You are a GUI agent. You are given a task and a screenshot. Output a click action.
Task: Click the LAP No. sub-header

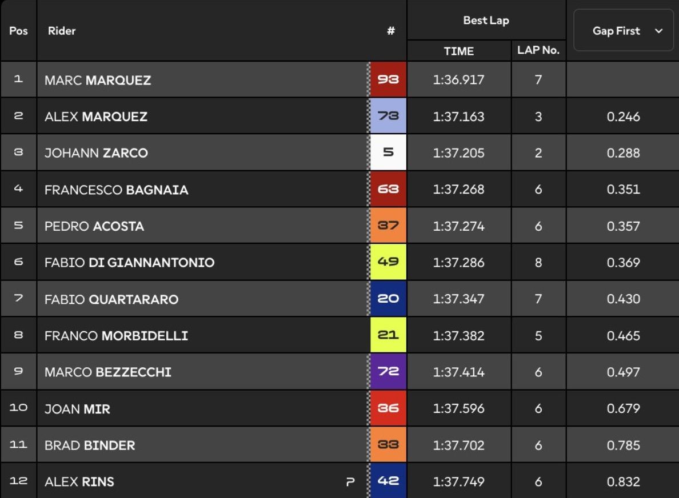[538, 50]
